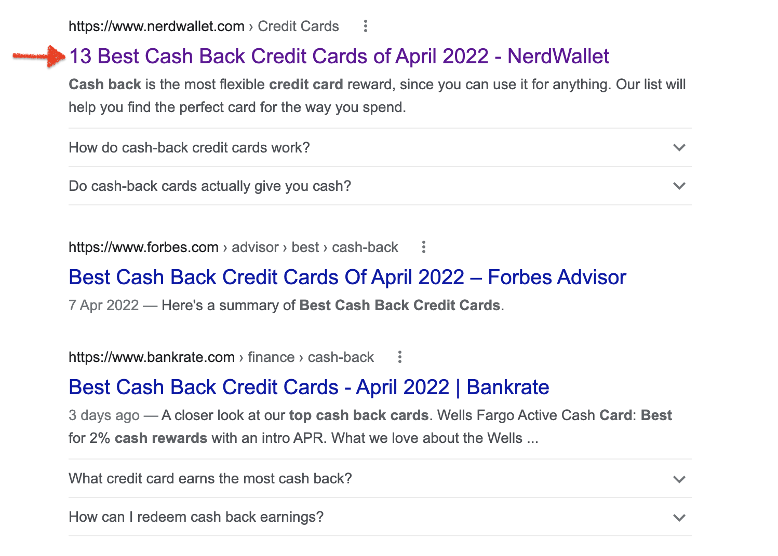Open the three-dot menu for the Forbes result
The height and width of the screenshot is (556, 778).
click(424, 247)
